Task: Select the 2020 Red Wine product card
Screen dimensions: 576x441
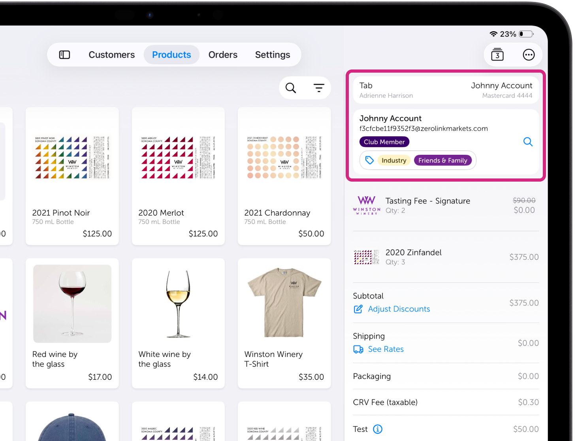Action: pos(284,422)
